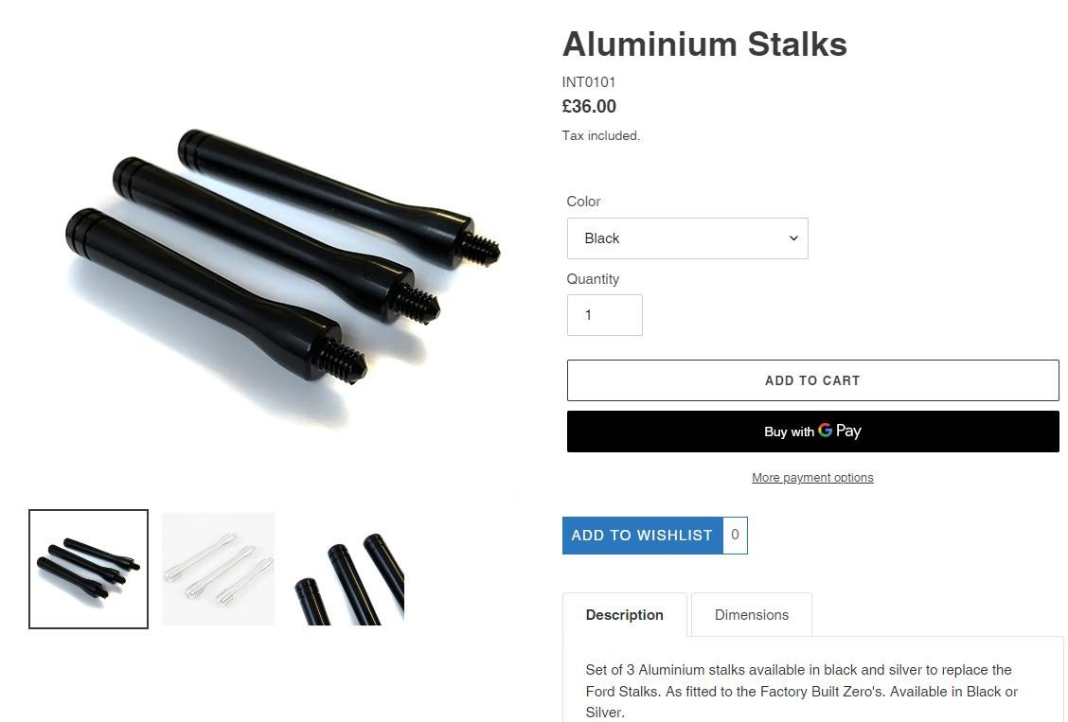Switch to the Dimensions tab
The image size is (1068, 722).
751,614
